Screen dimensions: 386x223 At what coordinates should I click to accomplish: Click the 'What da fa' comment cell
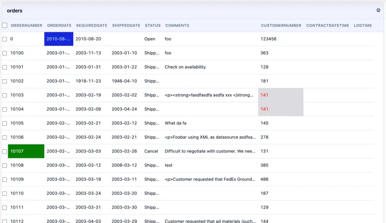click(x=176, y=123)
